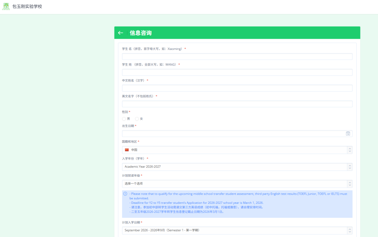
Task: Select the 男 radio button
Action: tap(124, 119)
